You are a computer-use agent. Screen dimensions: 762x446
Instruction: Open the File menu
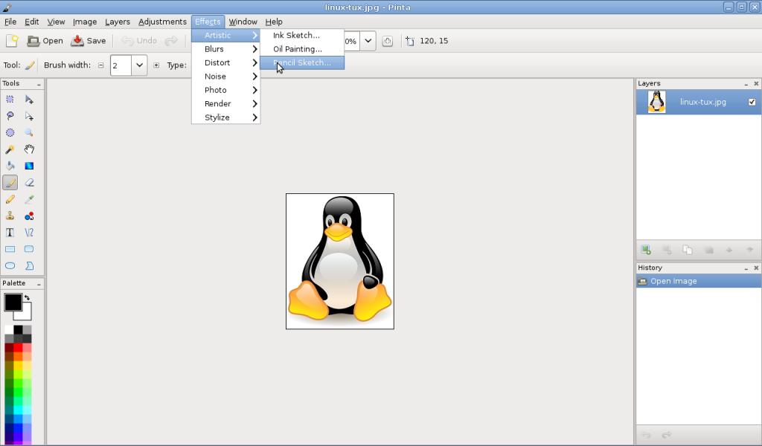[x=10, y=22]
